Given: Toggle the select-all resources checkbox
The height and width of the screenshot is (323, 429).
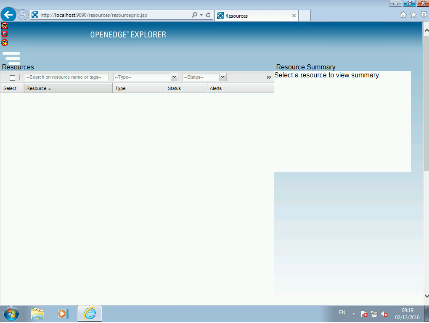Looking at the screenshot, I should click(12, 78).
